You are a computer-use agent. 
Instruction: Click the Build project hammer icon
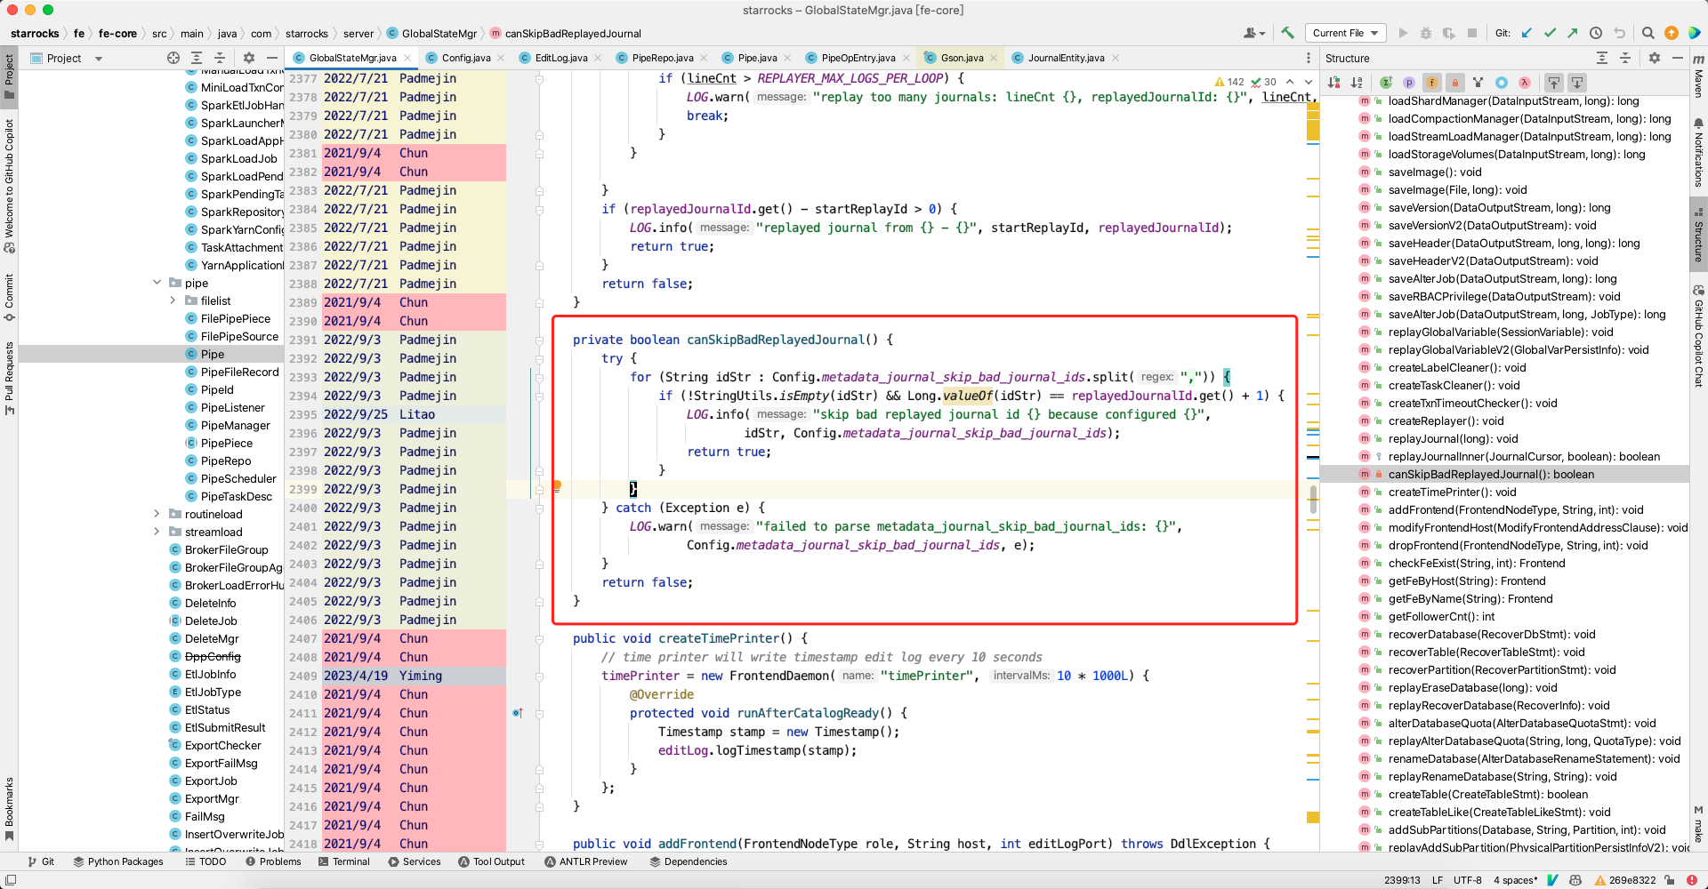pyautogui.click(x=1287, y=33)
